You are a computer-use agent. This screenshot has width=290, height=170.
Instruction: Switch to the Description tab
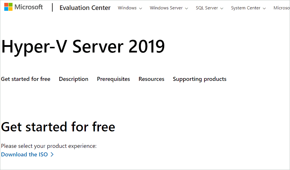pos(74,79)
